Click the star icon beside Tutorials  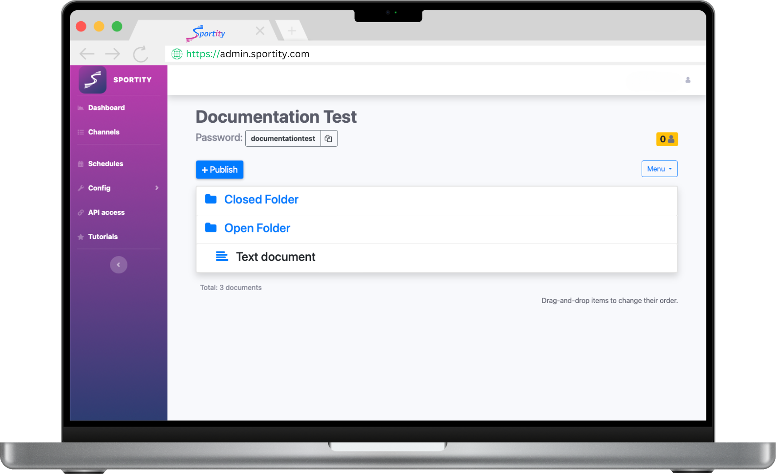point(81,237)
